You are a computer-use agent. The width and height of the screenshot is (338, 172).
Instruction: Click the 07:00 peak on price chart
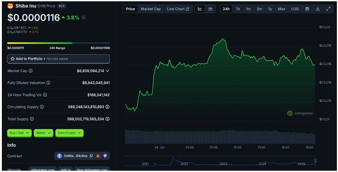click(223, 39)
